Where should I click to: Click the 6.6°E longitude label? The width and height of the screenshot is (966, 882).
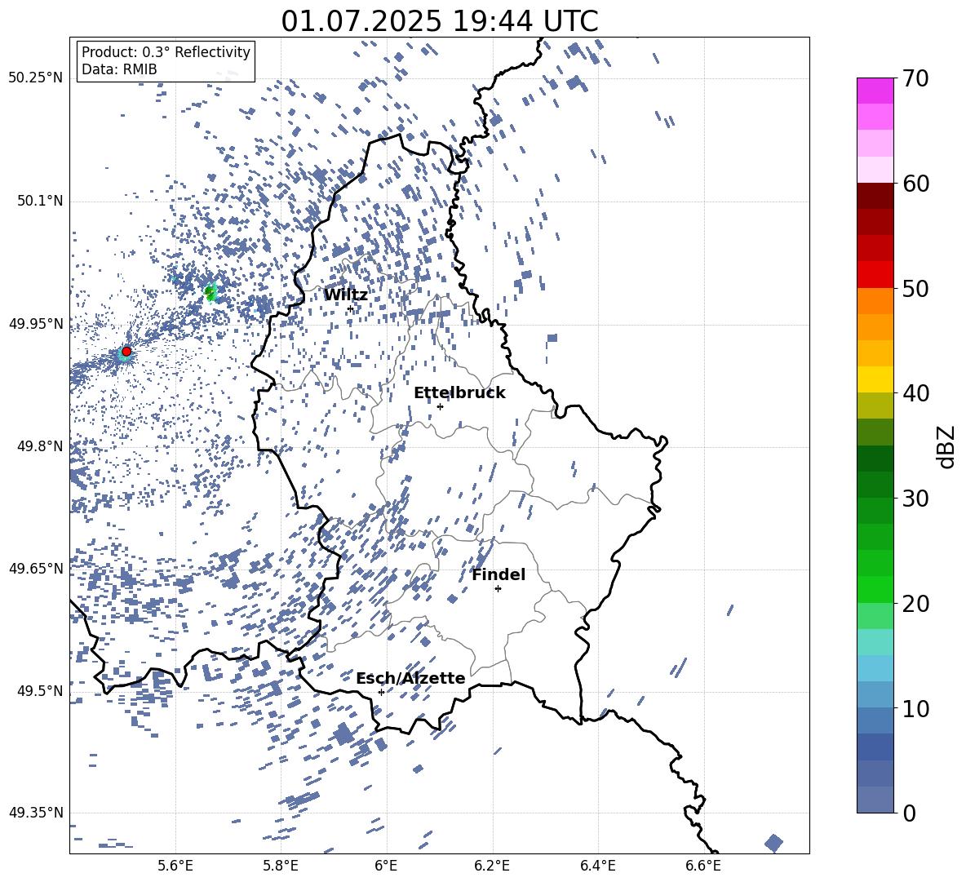coord(703,866)
